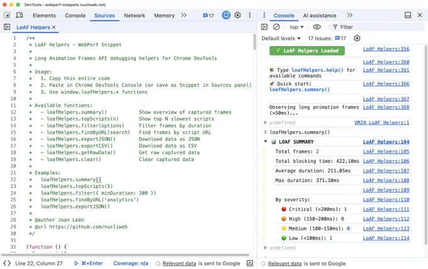Open source link LoAF Helpers:106
428x269 pixels.
(x=386, y=161)
